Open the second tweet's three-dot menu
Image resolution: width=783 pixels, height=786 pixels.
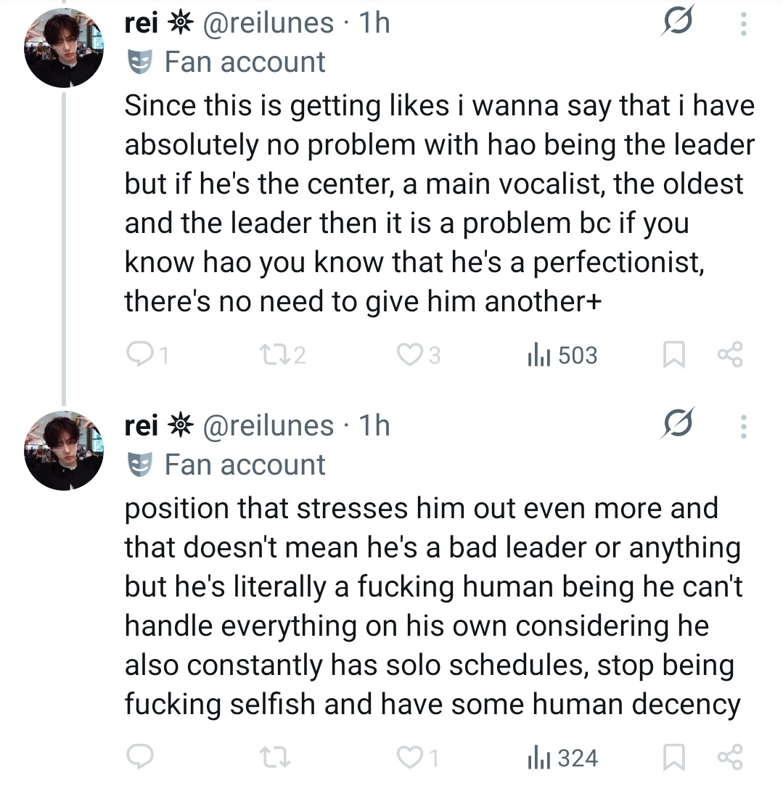742,427
